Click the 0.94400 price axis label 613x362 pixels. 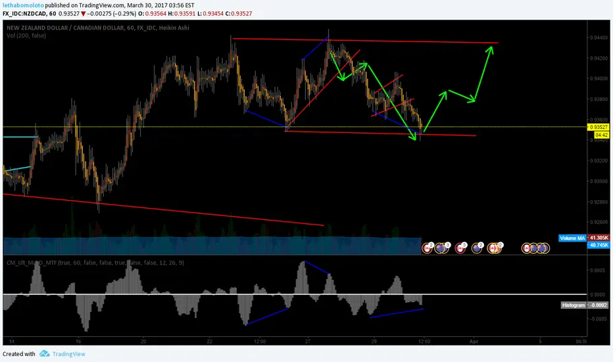point(599,38)
